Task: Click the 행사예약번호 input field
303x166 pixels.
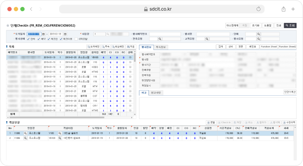Action: click(x=165, y=34)
